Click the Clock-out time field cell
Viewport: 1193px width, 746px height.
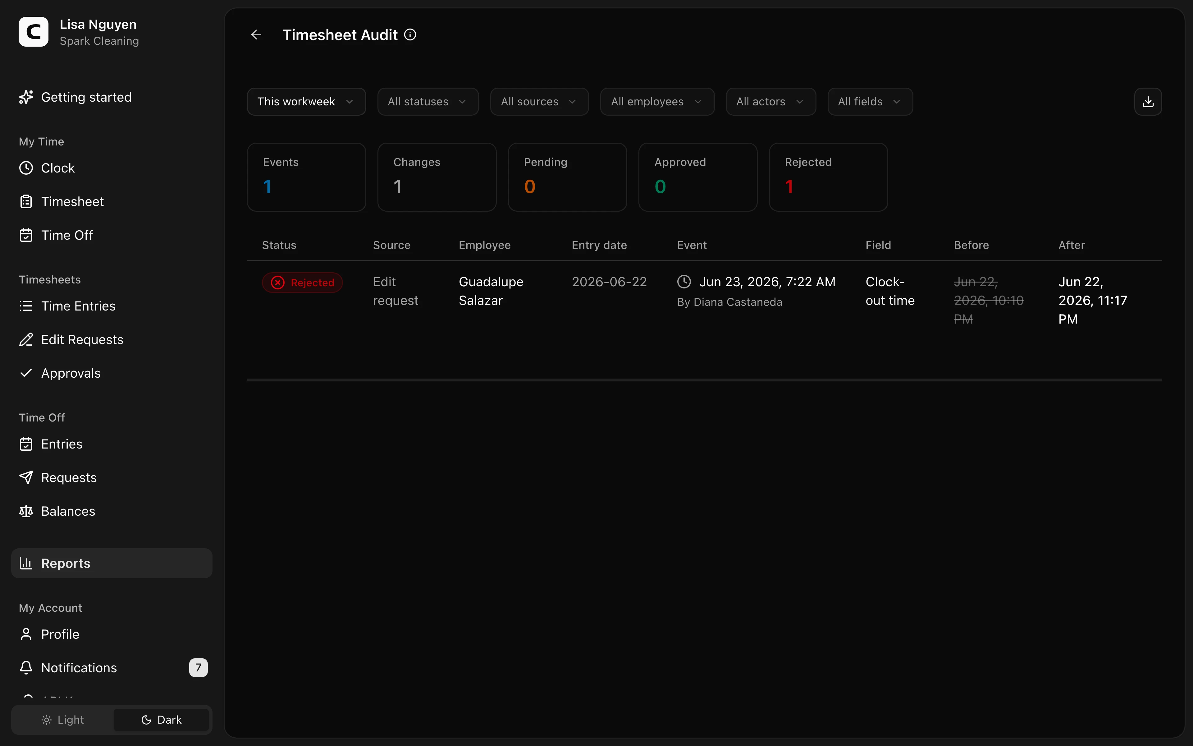(x=890, y=291)
